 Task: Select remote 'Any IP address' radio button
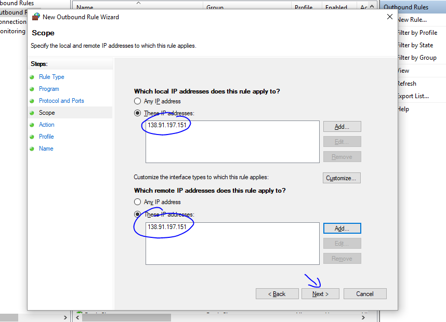click(137, 202)
